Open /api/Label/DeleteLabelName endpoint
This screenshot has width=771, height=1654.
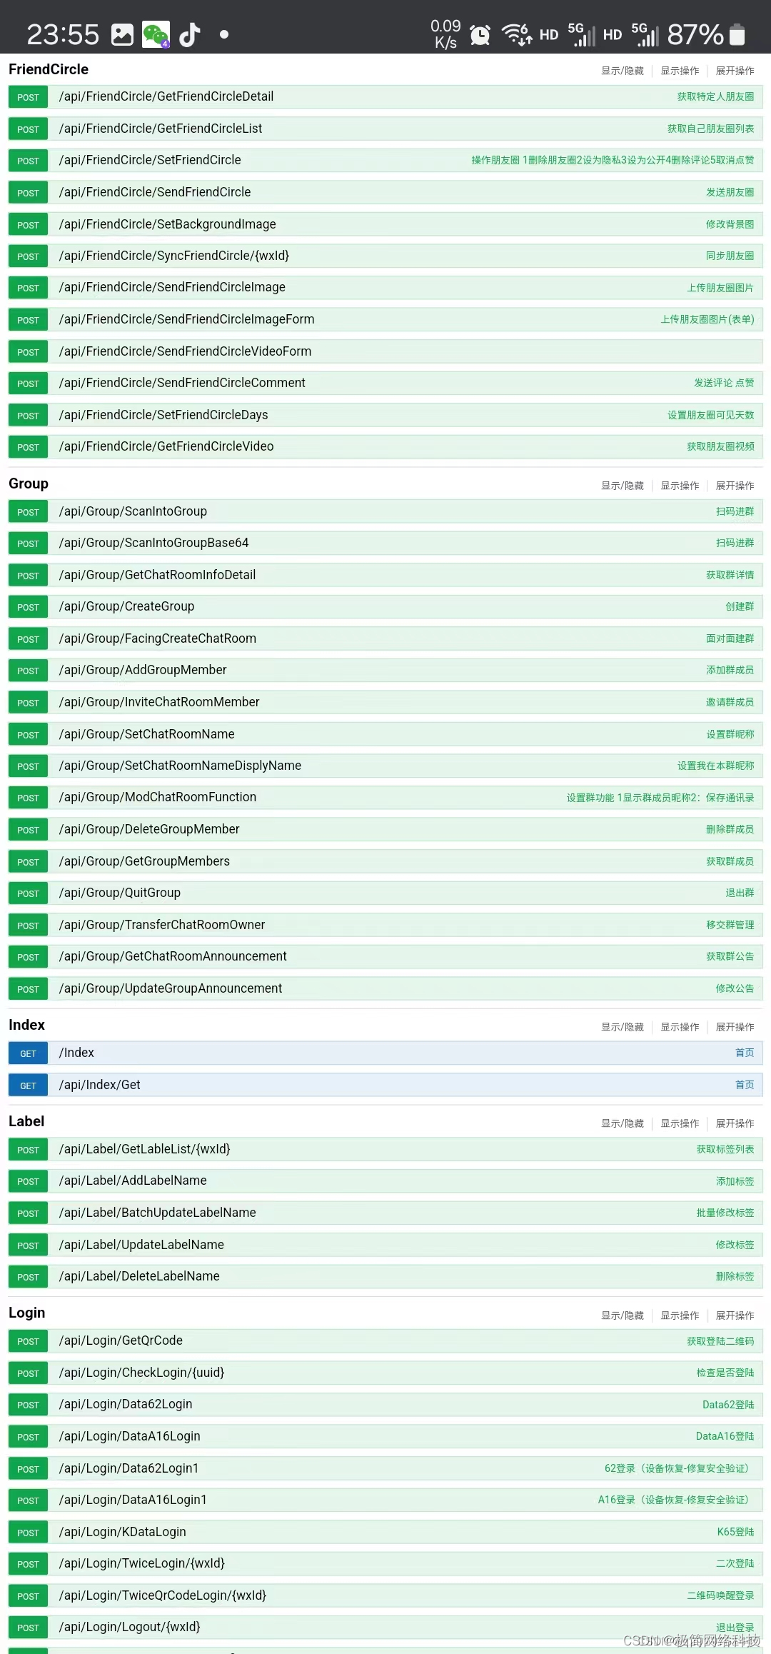tap(385, 1277)
